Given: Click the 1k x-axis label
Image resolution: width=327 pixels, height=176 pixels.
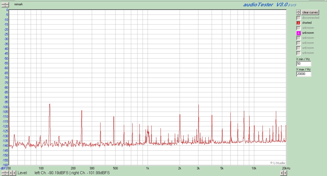Looking at the screenshot, I should pos(148,168).
